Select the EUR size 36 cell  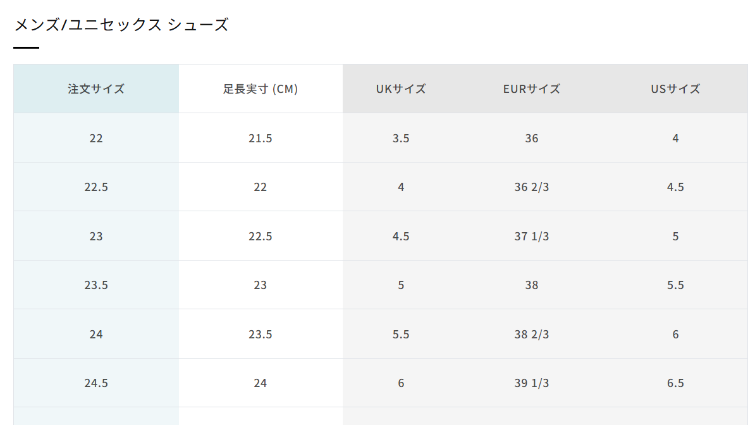[x=532, y=139]
